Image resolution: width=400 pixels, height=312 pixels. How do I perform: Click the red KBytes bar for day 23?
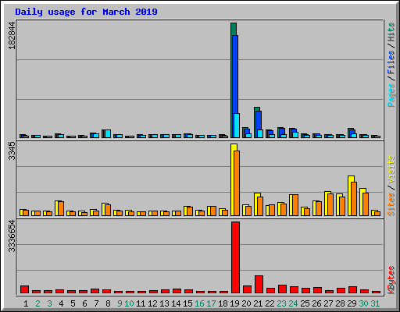(282, 289)
